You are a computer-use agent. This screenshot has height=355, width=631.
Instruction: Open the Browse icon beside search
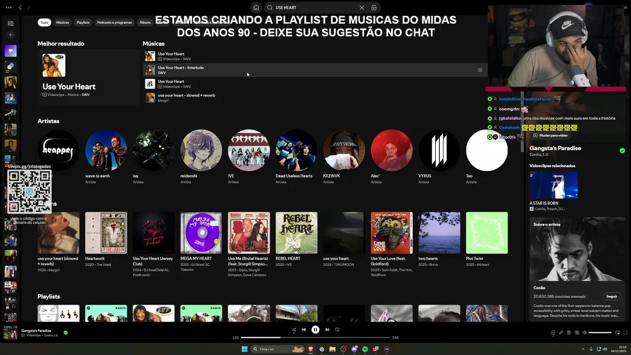click(374, 7)
